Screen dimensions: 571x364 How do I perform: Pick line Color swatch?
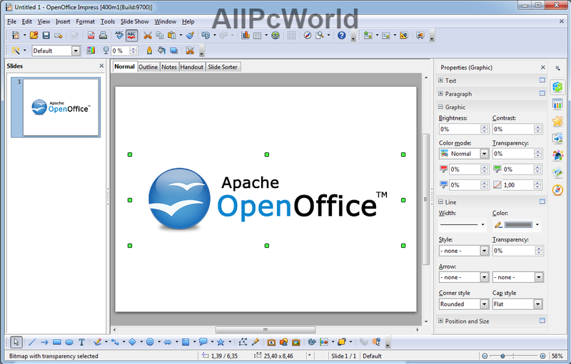[519, 225]
